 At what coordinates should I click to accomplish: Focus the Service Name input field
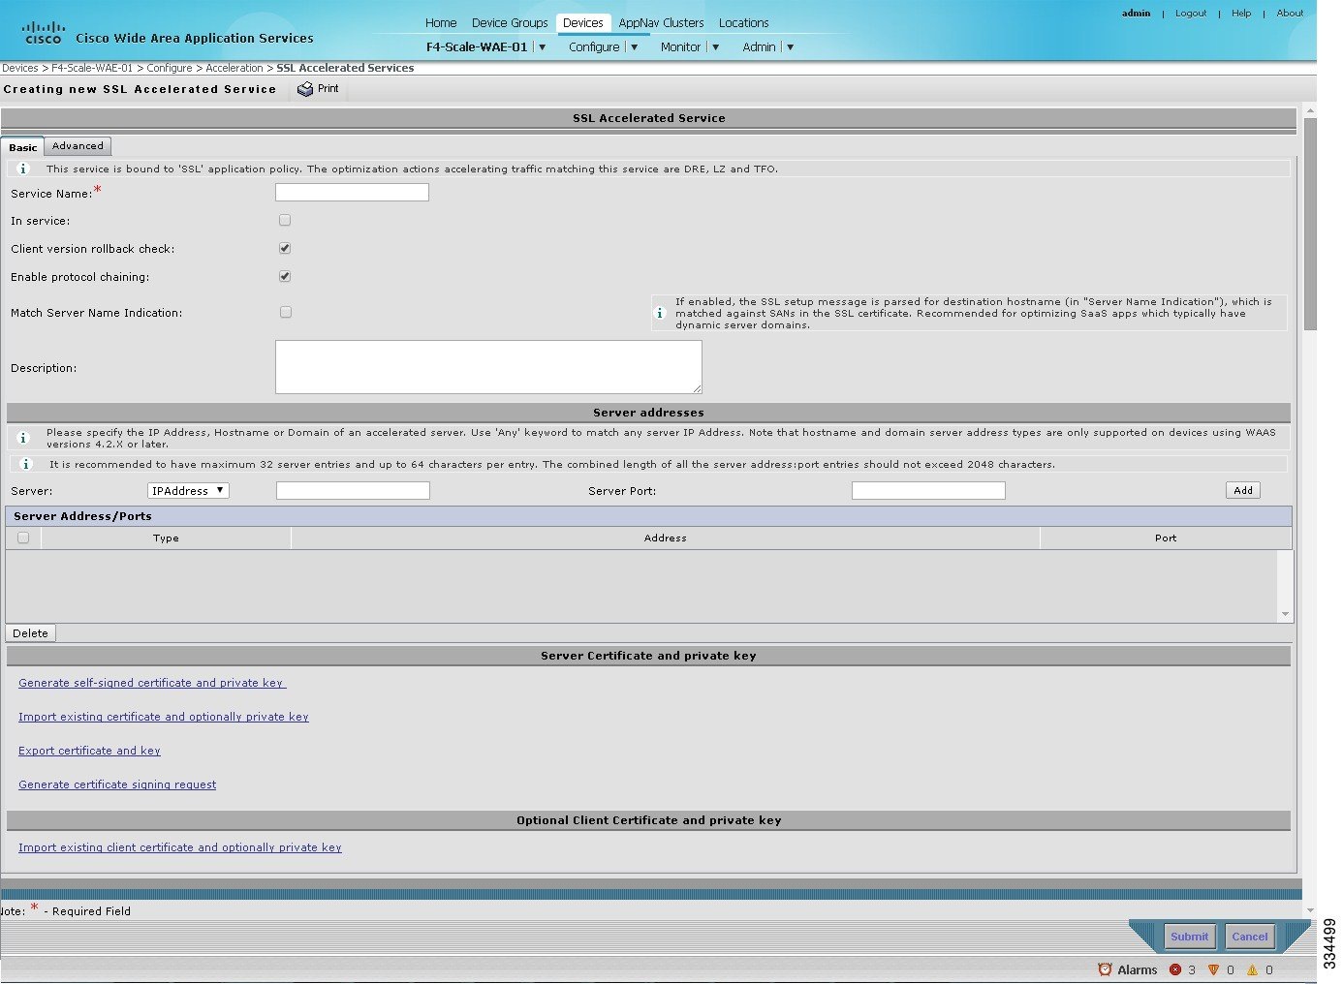pyautogui.click(x=352, y=192)
